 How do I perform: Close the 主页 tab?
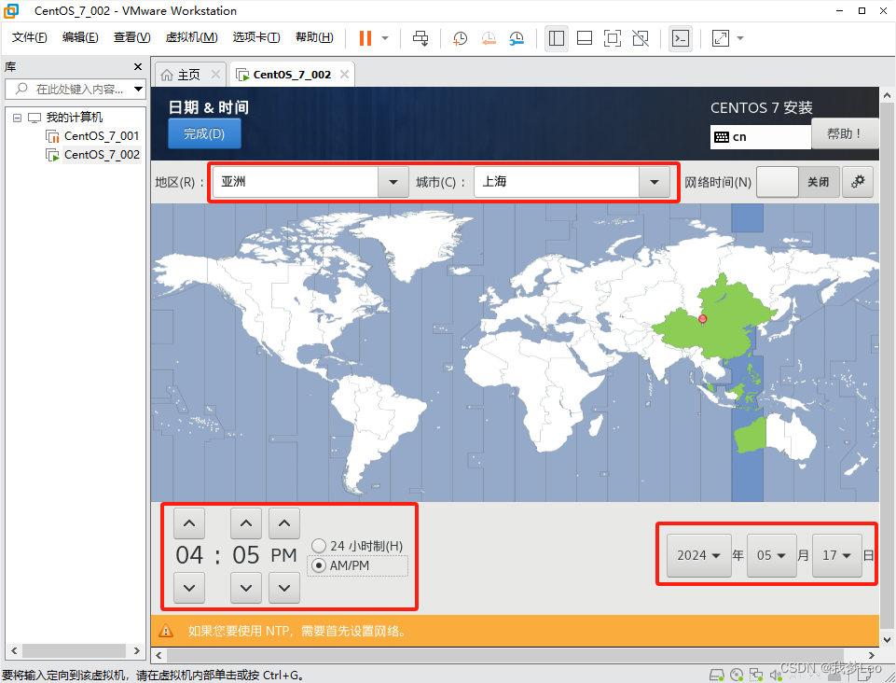[x=215, y=75]
